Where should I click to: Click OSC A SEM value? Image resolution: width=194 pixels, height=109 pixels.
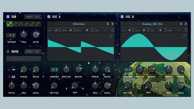[71, 30]
